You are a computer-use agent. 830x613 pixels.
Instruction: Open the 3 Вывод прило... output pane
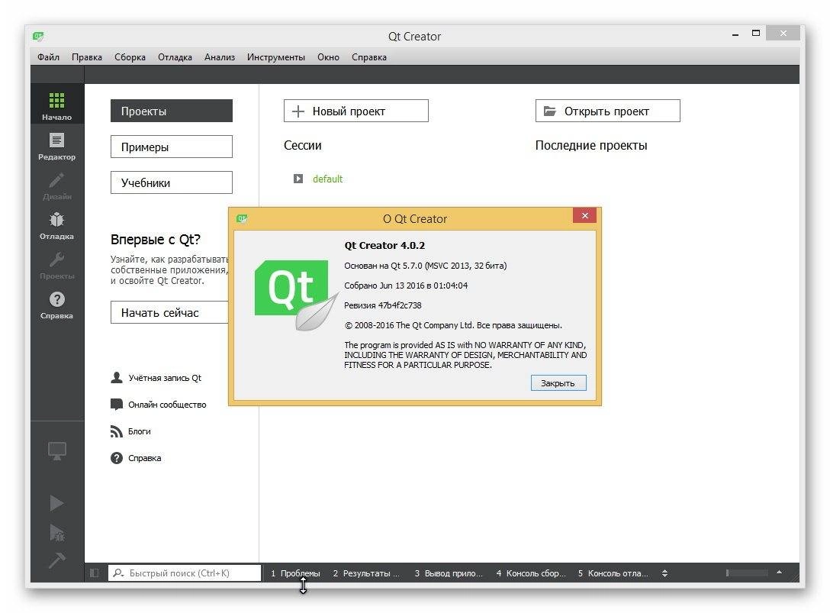coord(449,573)
